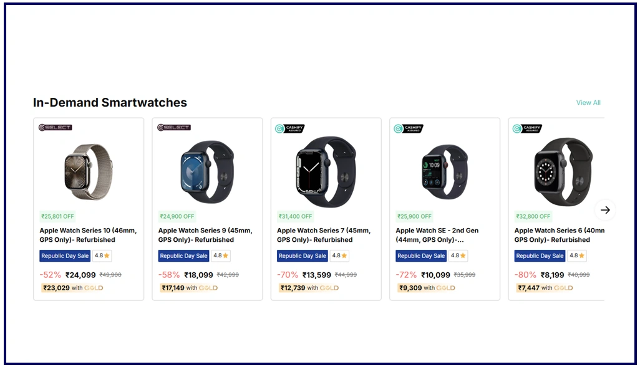The height and width of the screenshot is (367, 640).
Task: Click the Select badge on Series 10 card
Action: click(x=56, y=128)
